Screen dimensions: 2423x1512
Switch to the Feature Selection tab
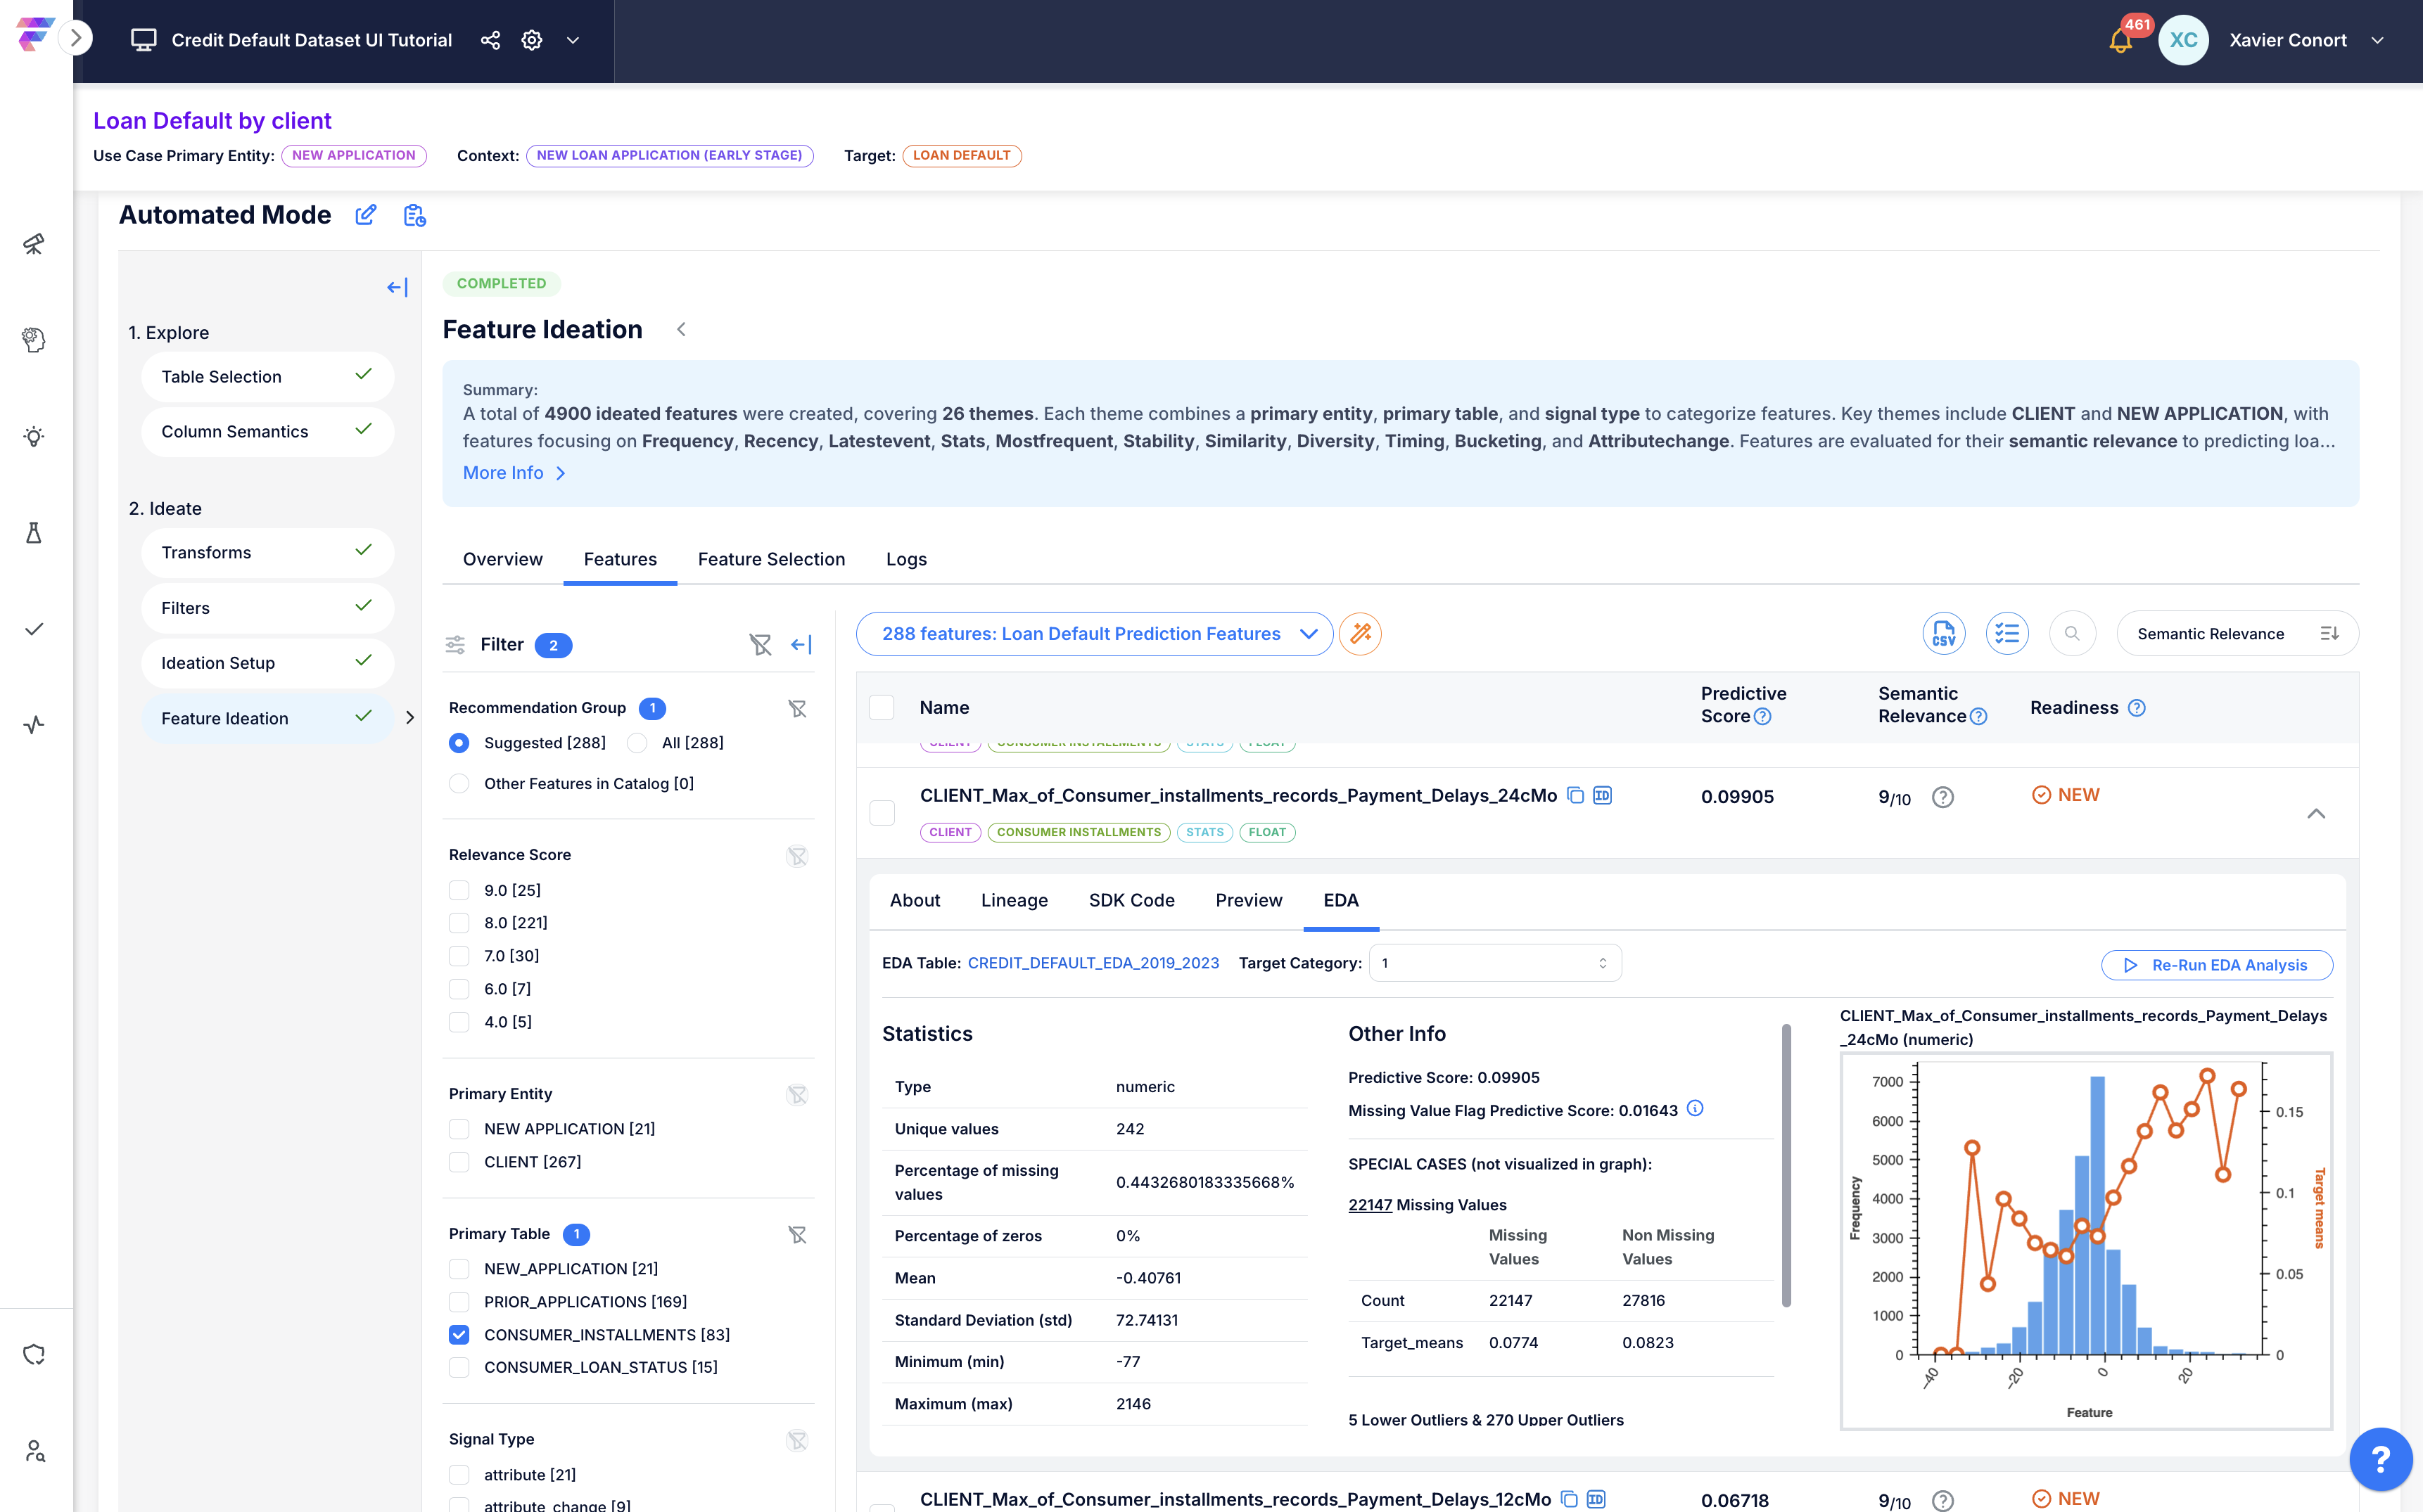tap(771, 559)
